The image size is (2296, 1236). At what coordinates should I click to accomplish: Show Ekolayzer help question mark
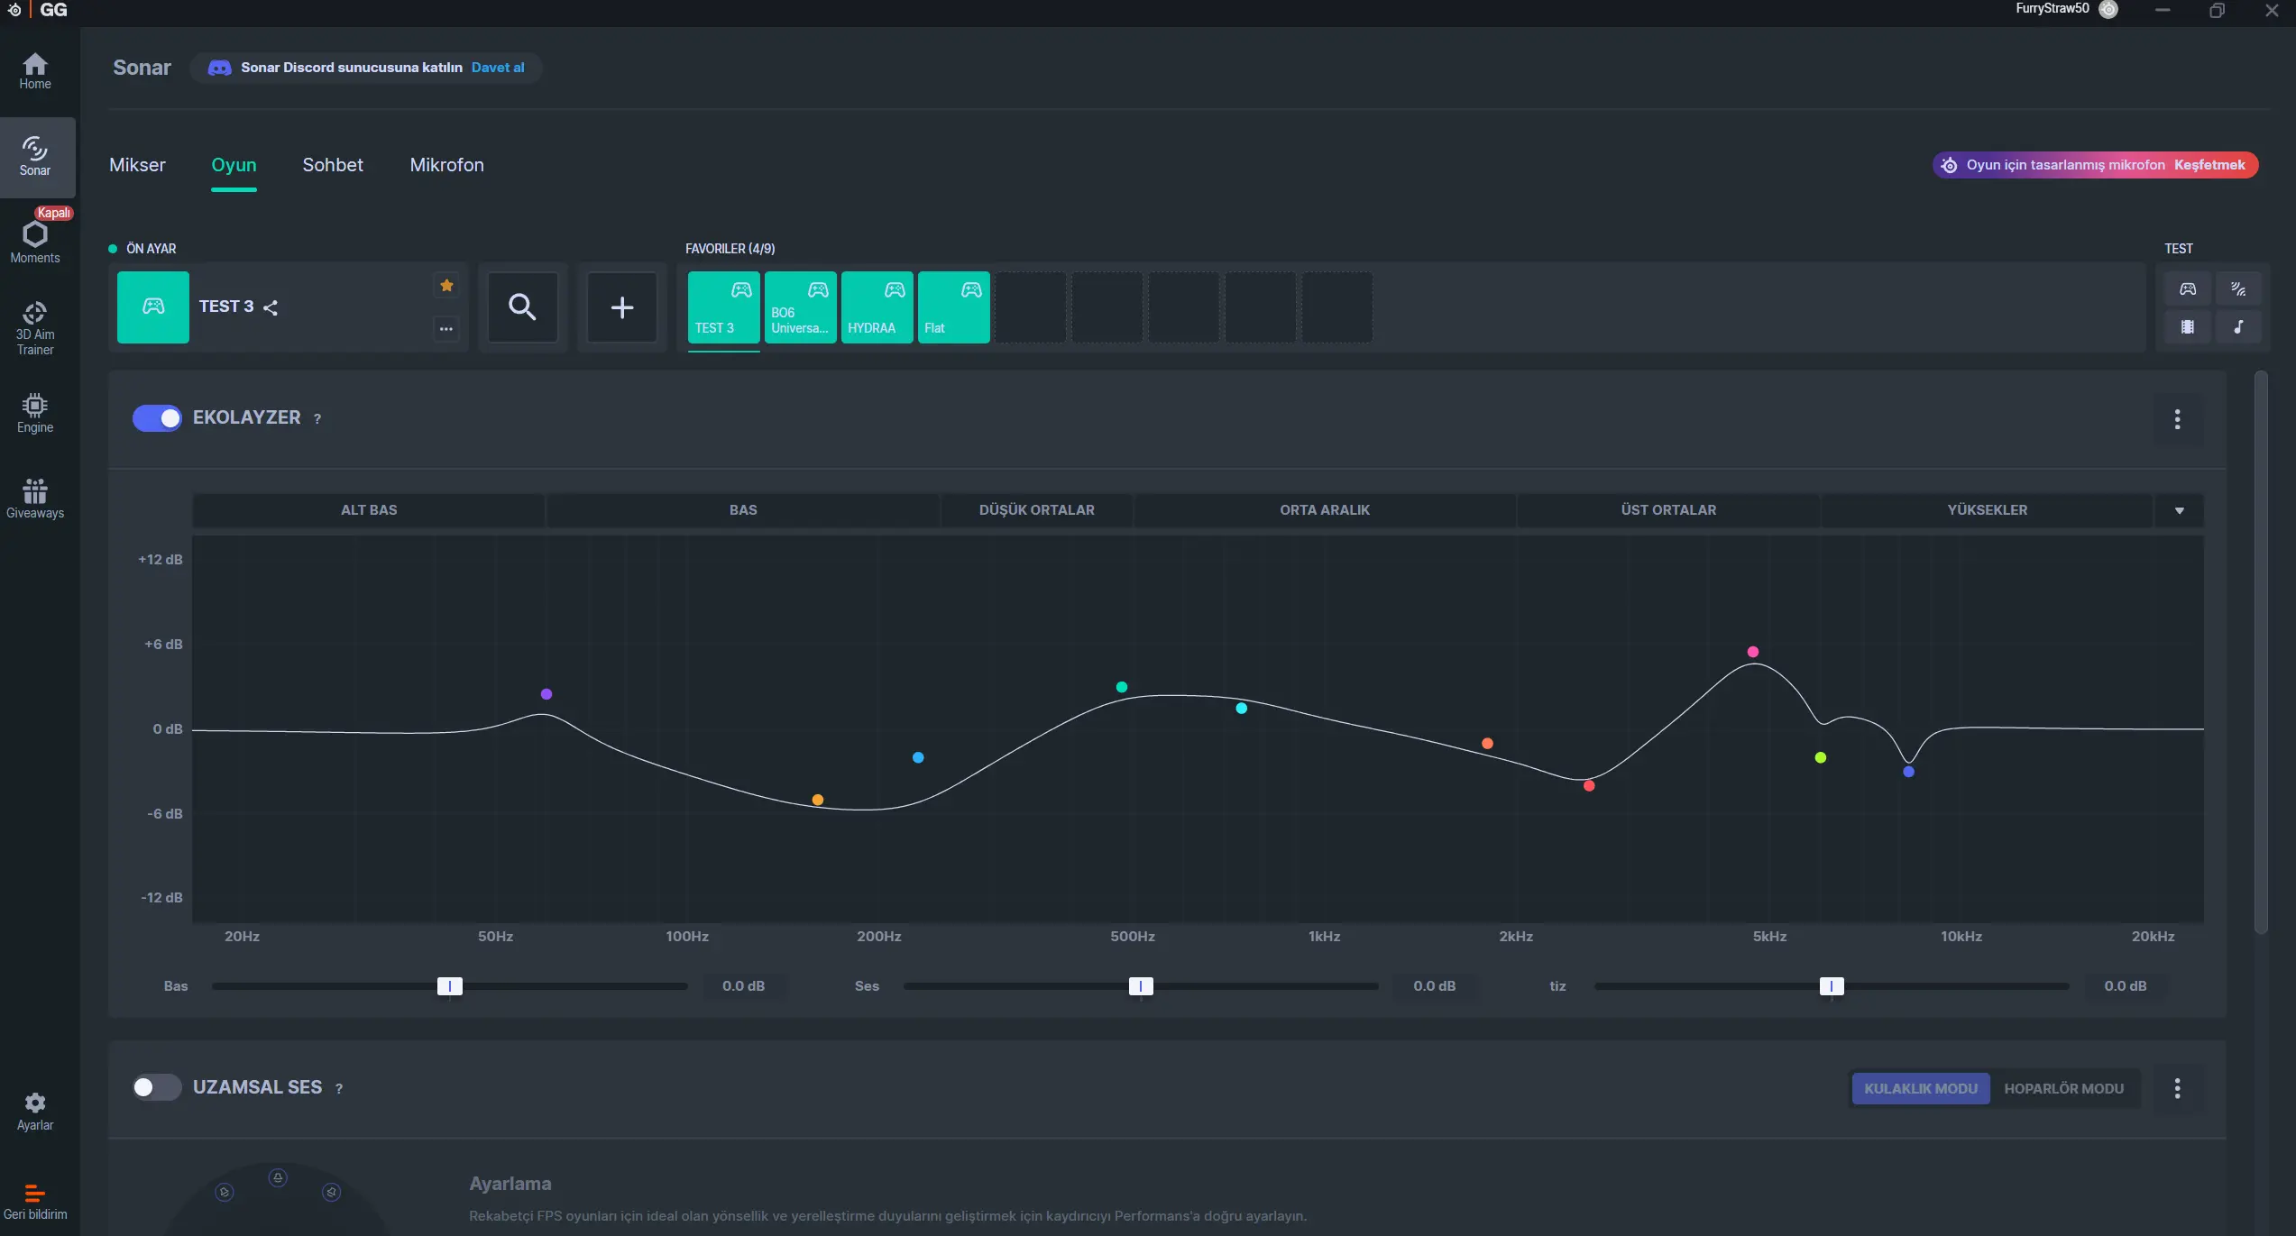point(317,419)
